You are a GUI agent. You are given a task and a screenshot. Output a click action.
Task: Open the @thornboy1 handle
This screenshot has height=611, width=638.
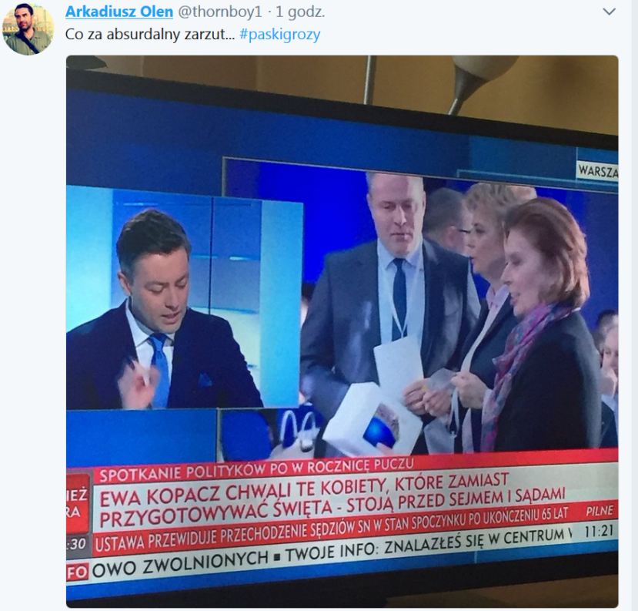220,12
